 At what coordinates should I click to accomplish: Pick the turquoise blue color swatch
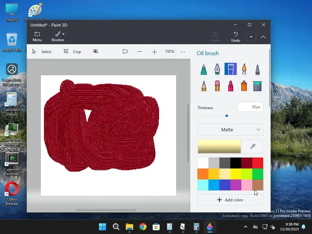coord(214,185)
